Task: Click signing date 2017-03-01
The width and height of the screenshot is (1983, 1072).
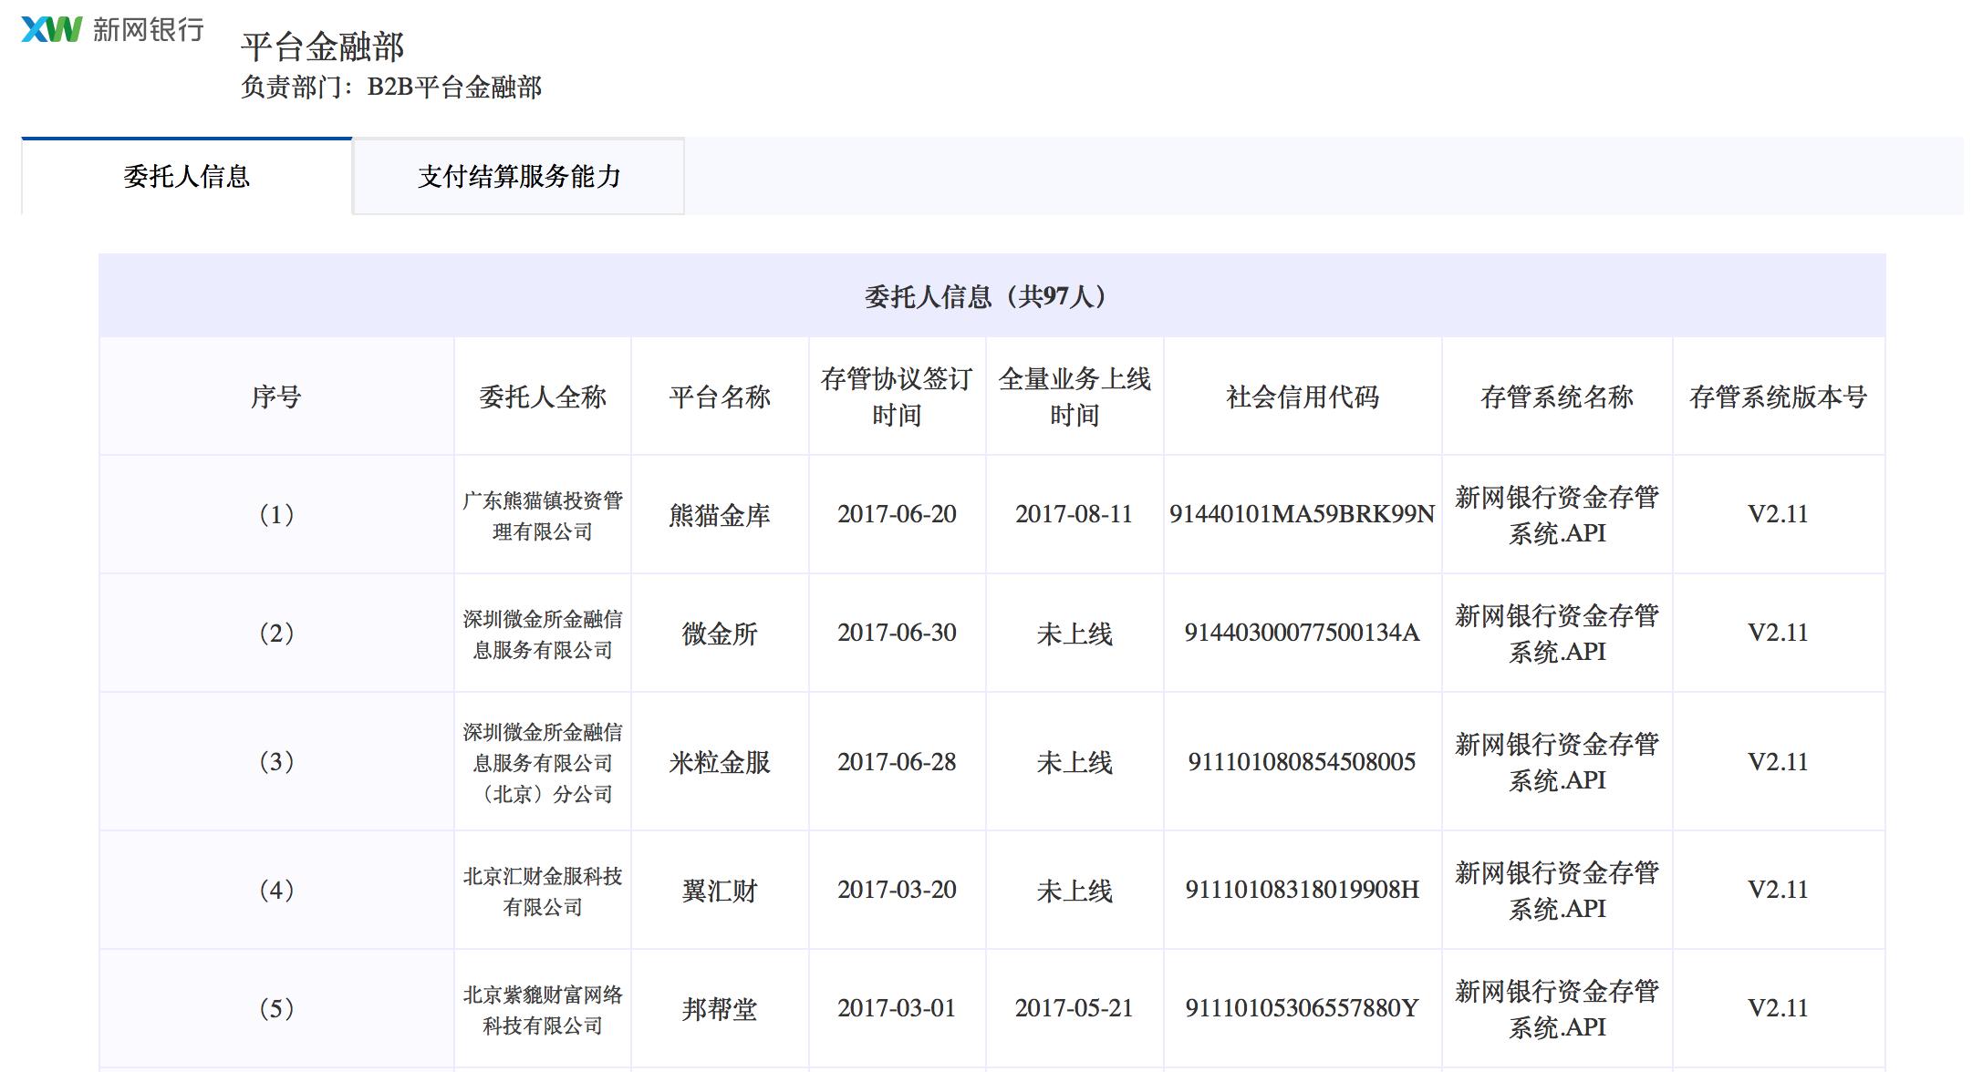Action: (x=897, y=1008)
